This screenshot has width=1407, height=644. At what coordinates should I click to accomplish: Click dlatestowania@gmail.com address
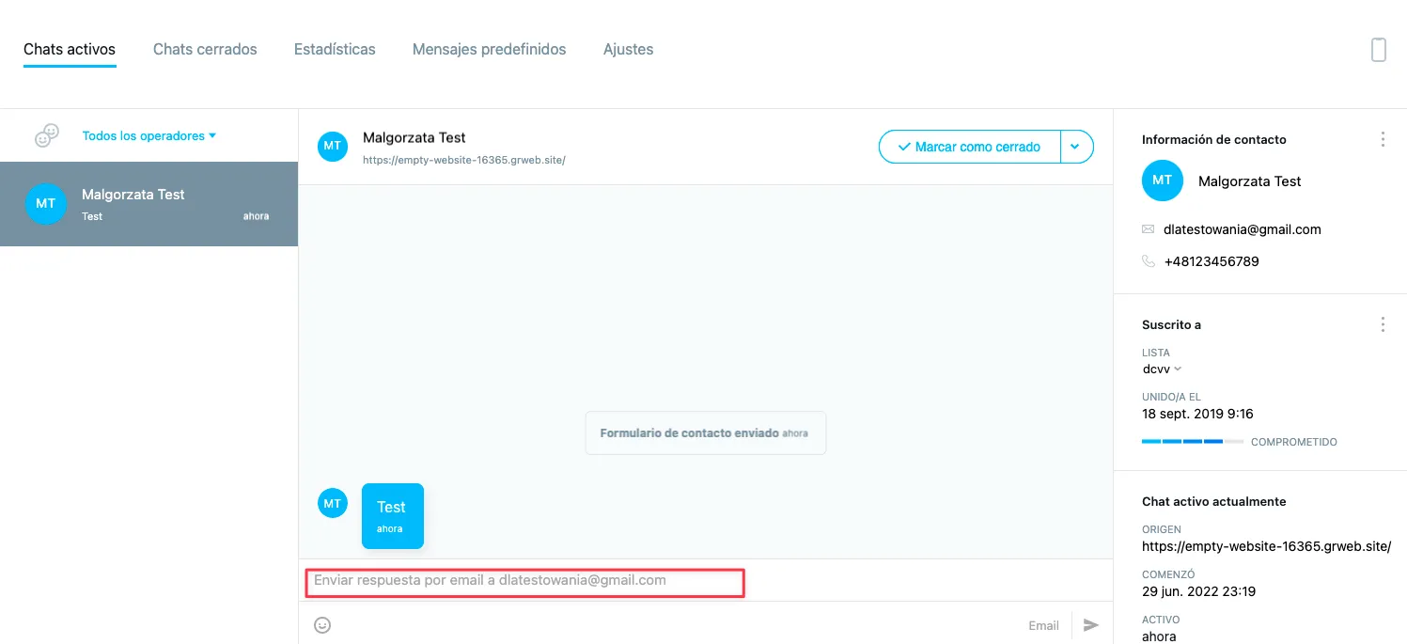pyautogui.click(x=1243, y=229)
